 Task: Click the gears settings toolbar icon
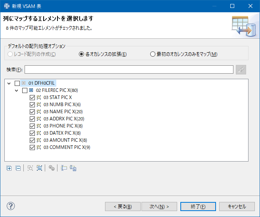click(52, 168)
